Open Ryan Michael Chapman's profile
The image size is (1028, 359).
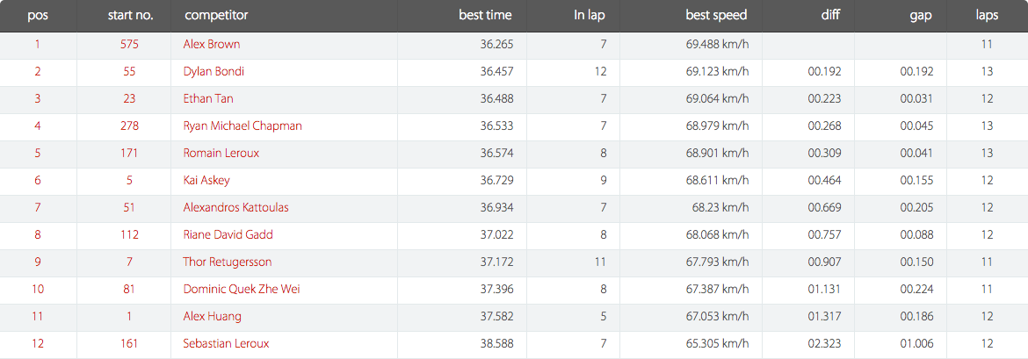click(x=243, y=126)
